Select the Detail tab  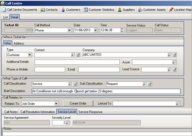[14, 17]
